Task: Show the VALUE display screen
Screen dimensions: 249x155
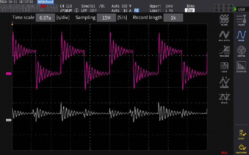Action: click(x=241, y=20)
